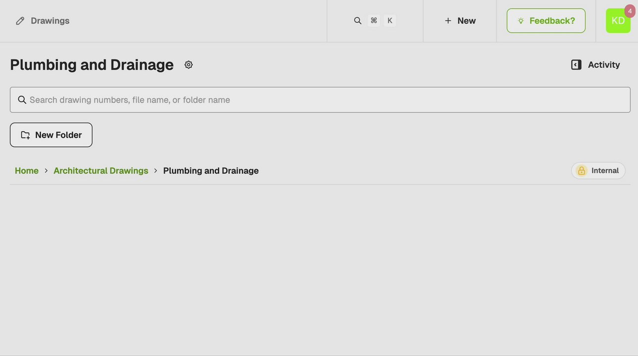Click the Feedback? button text
Screen dimensions: 638x356
552,21
